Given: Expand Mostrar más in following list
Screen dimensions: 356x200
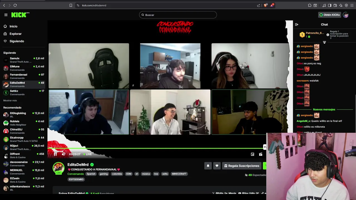Looking at the screenshot, I should [10, 101].
